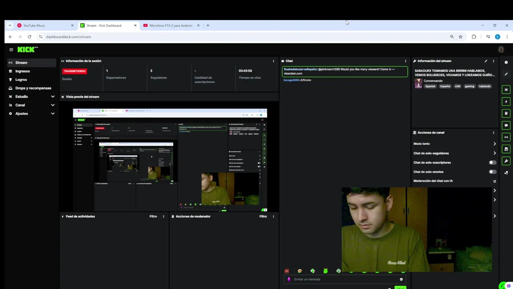Click the three-dots cluster icon in right sidebar
The height and width of the screenshot is (289, 513).
pyautogui.click(x=506, y=173)
